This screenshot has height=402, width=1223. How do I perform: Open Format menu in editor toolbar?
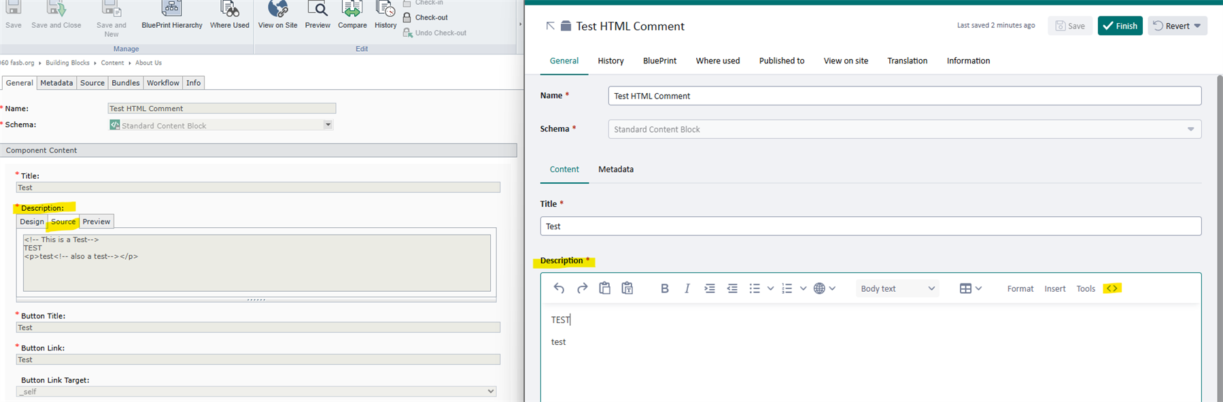pos(1020,288)
